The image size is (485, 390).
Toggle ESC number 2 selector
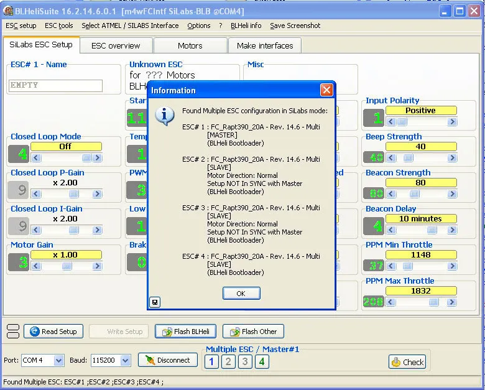[x=229, y=361]
